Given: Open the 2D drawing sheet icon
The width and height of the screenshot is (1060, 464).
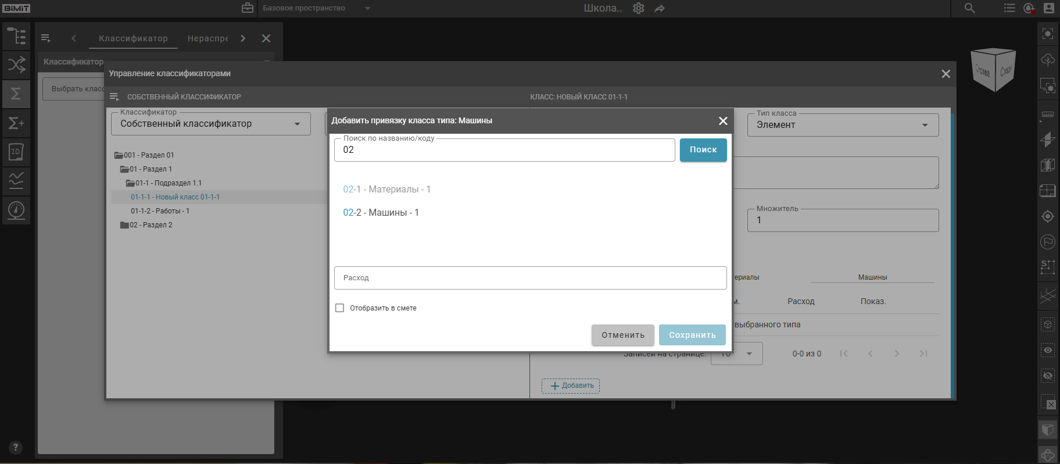Looking at the screenshot, I should 16,152.
